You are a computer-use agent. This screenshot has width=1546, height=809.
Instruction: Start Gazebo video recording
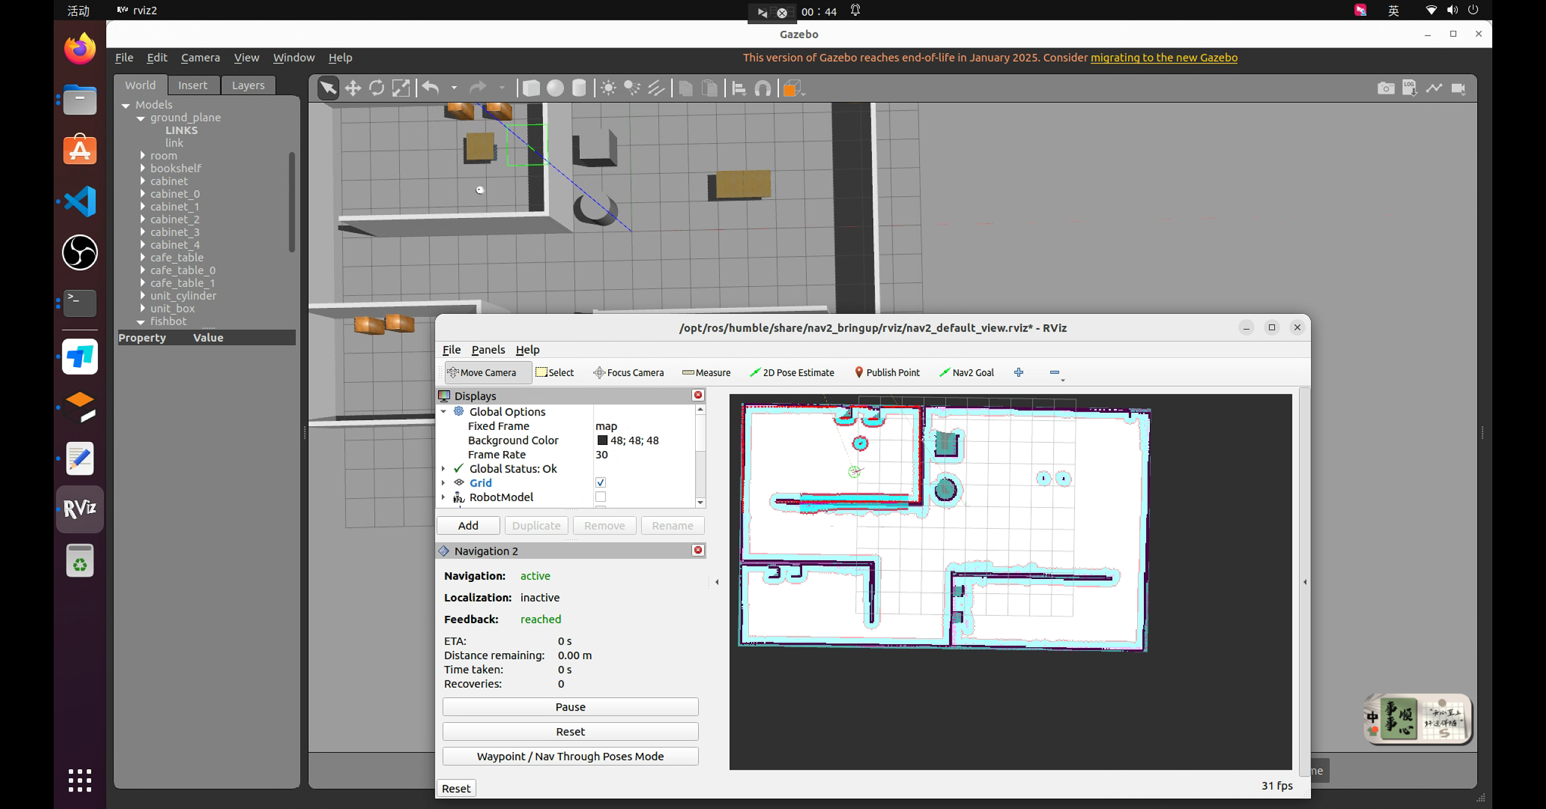point(1458,88)
